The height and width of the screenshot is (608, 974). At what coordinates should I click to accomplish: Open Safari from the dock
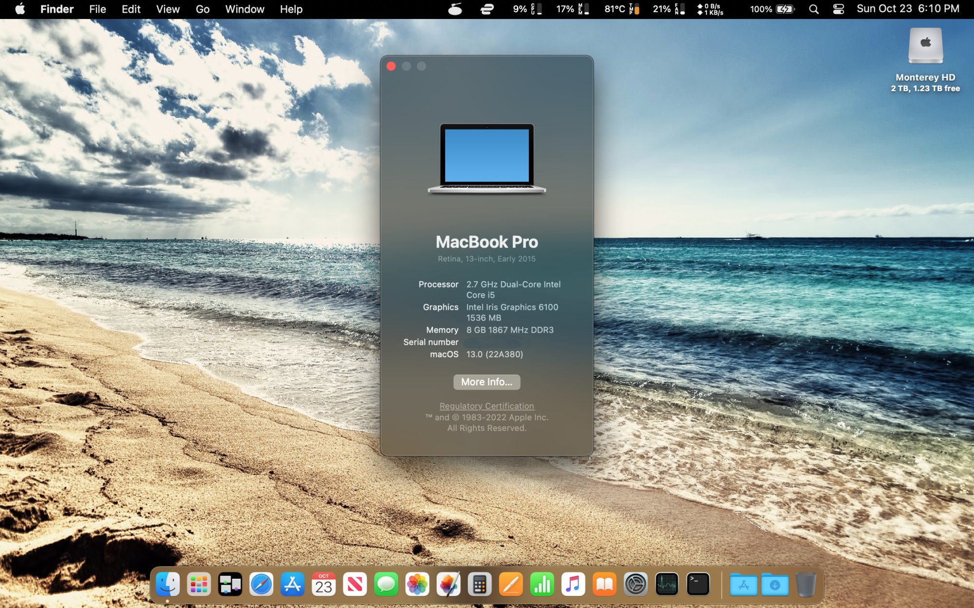tap(262, 584)
